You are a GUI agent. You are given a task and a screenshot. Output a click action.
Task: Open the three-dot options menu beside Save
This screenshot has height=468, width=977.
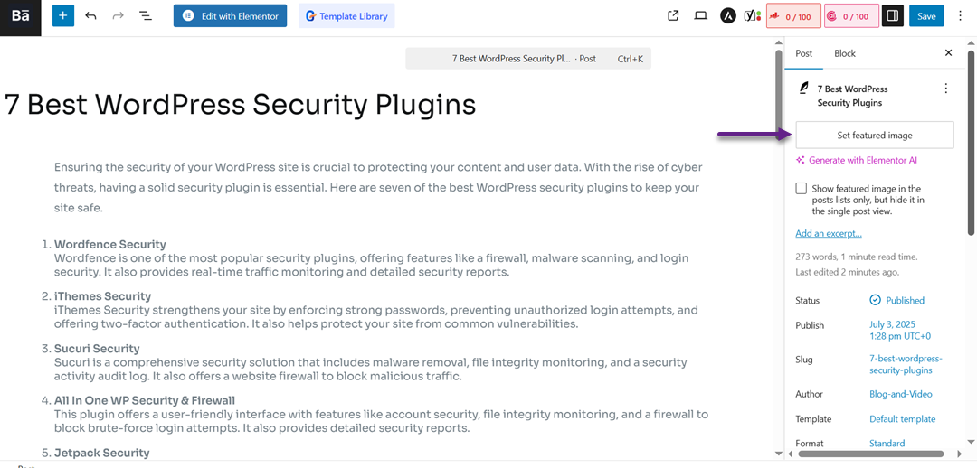960,16
